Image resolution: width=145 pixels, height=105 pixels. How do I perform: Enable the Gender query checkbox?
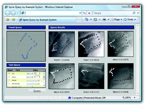[x=9, y=80]
